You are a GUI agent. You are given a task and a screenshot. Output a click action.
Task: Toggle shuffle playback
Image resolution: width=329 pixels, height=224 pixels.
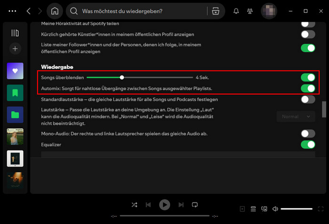[x=134, y=205]
